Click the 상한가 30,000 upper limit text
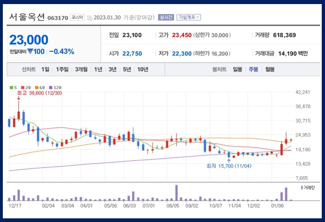Screen dimensions: 325x222 (x=212, y=35)
